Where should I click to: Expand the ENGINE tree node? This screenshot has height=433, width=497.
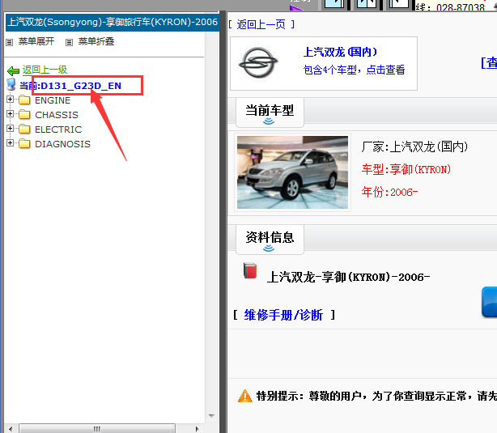pyautogui.click(x=11, y=100)
